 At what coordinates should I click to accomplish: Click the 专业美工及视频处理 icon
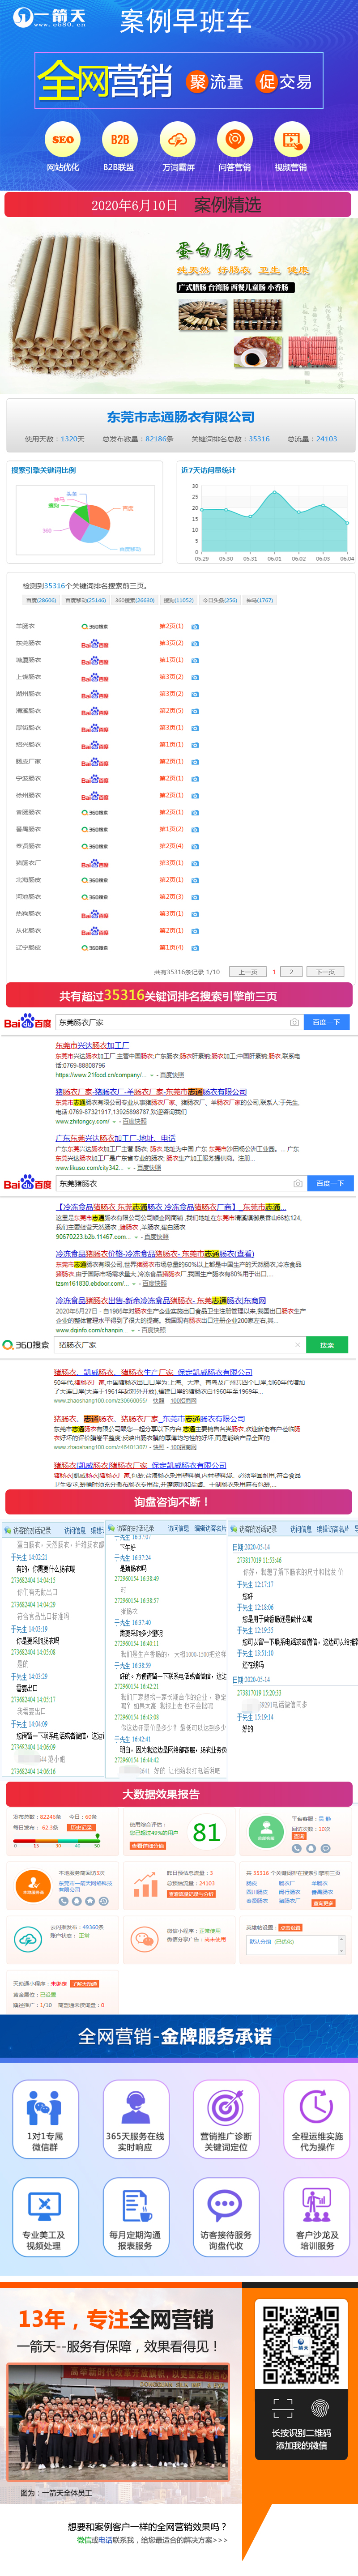[x=44, y=2207]
